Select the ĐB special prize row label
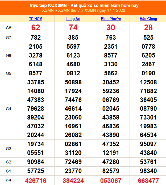Screen dimensions: 166x185 [x=9, y=181]
